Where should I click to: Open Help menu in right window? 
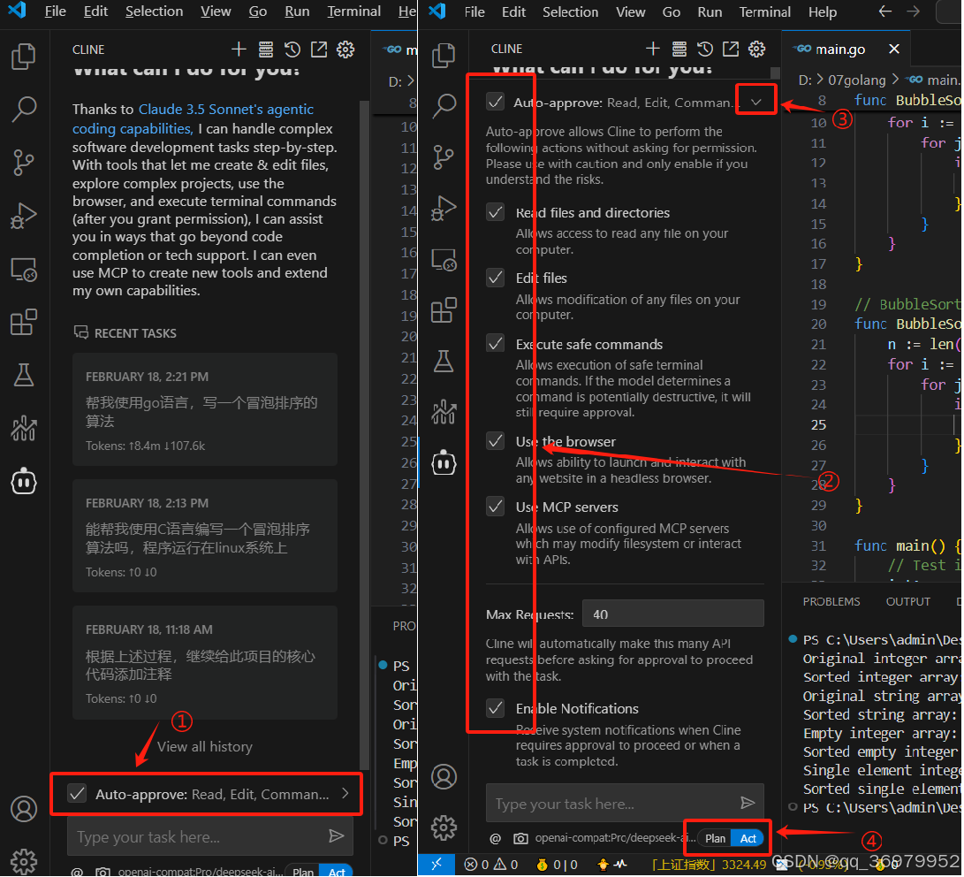pyautogui.click(x=822, y=11)
